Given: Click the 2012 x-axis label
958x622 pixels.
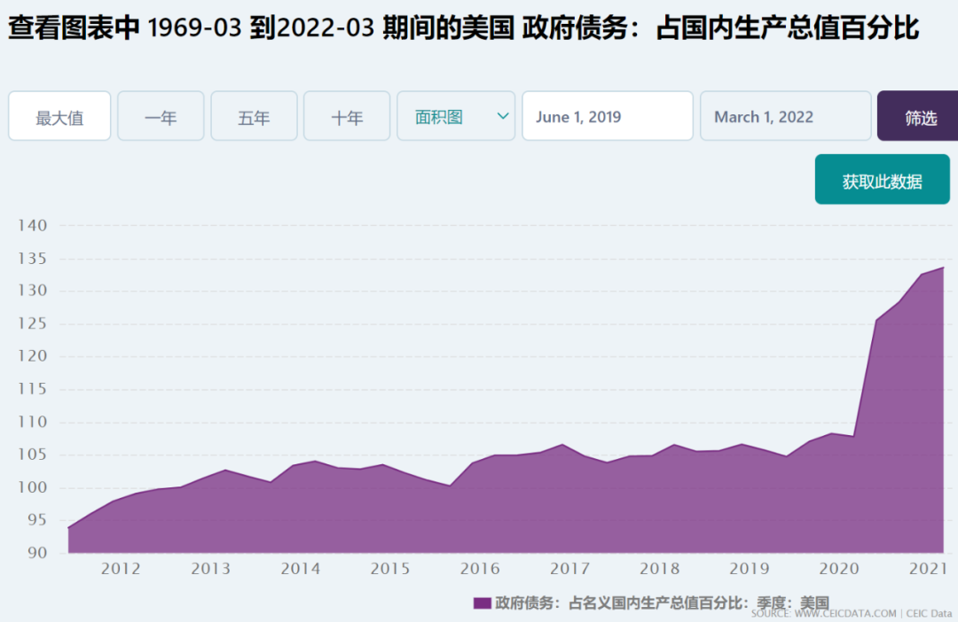Looking at the screenshot, I should click(121, 569).
